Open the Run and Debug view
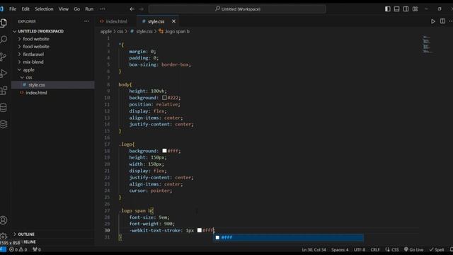The height and width of the screenshot is (255, 453). pyautogui.click(x=4, y=74)
